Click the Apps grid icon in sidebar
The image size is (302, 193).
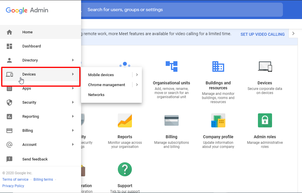click(x=9, y=88)
